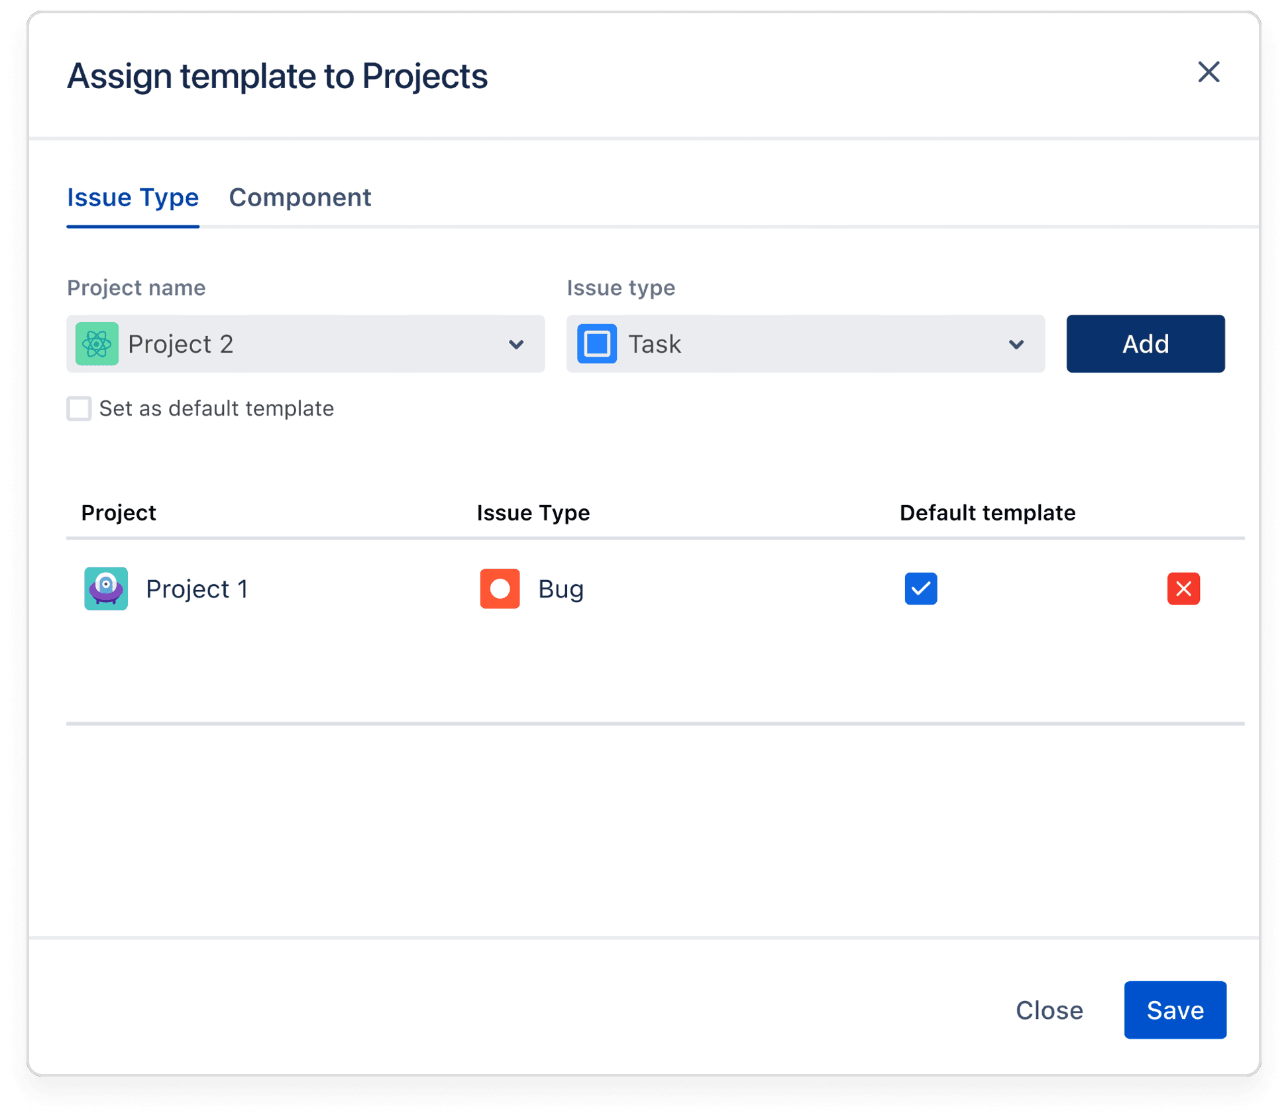
Task: Remove the Project 1 Bug assignment
Action: point(1183,589)
